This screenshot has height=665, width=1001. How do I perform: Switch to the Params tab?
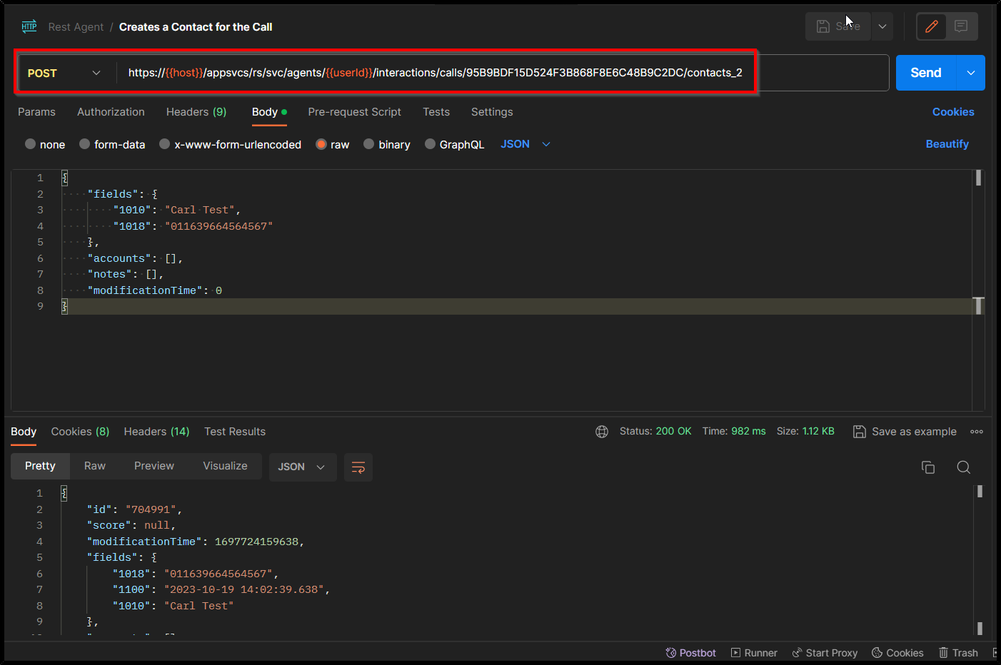coord(36,112)
